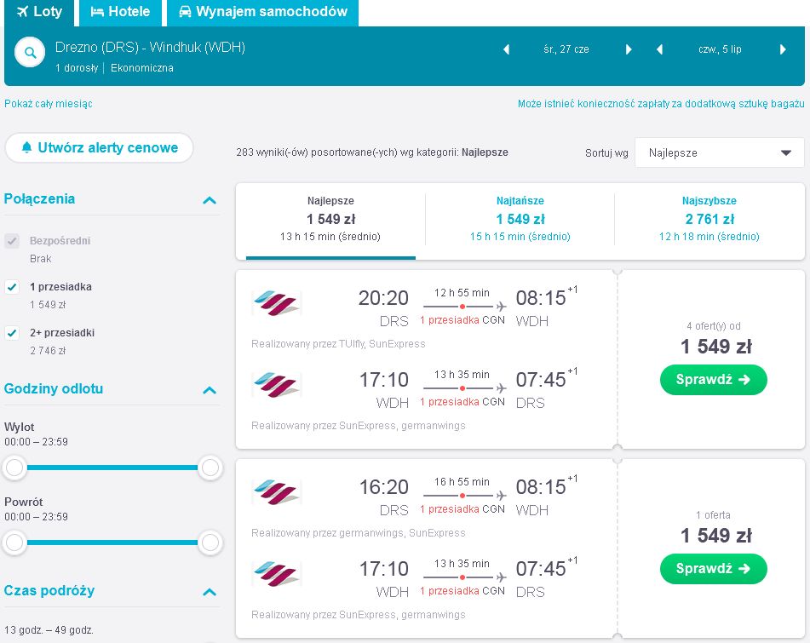Click 'Ekonomiczna' cabin class text
Image resolution: width=810 pixels, height=643 pixels.
pyautogui.click(x=142, y=68)
